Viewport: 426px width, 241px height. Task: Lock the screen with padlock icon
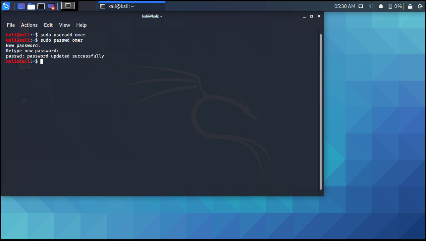410,6
